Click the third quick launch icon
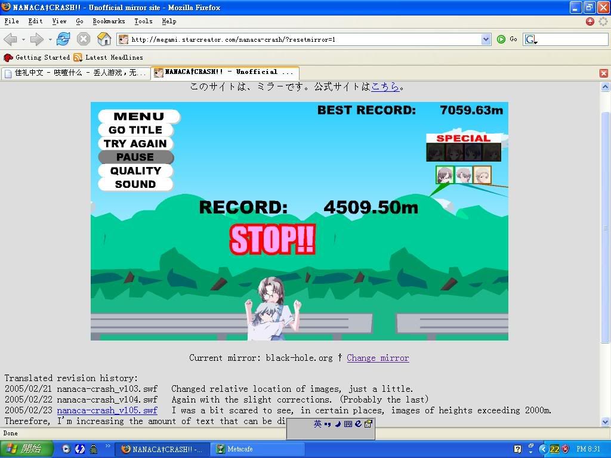This screenshot has width=611, height=458. (x=94, y=449)
